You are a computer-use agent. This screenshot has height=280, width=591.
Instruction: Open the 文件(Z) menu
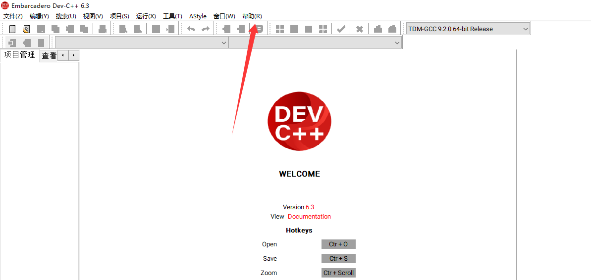point(13,16)
